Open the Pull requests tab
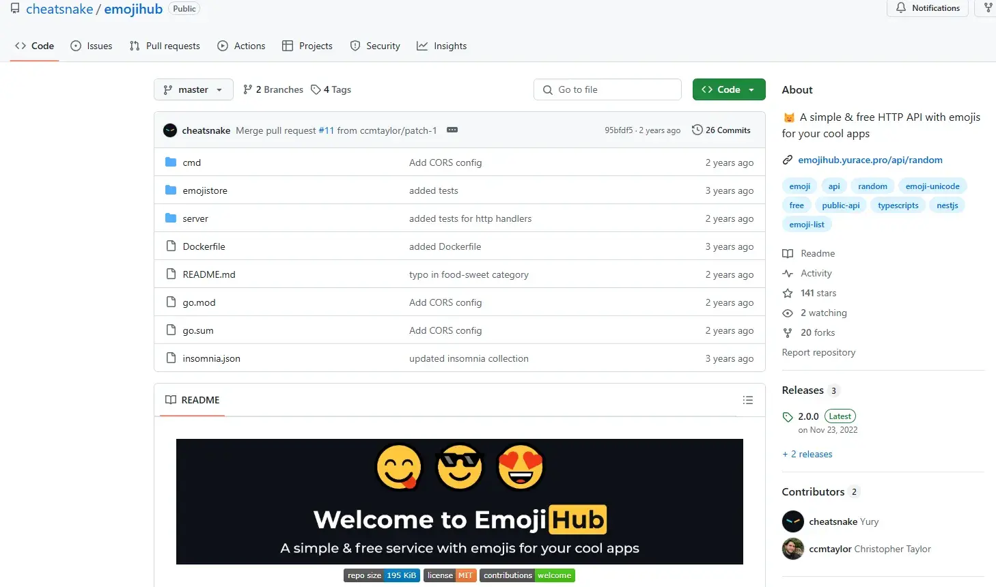The height and width of the screenshot is (587, 996). pos(165,46)
